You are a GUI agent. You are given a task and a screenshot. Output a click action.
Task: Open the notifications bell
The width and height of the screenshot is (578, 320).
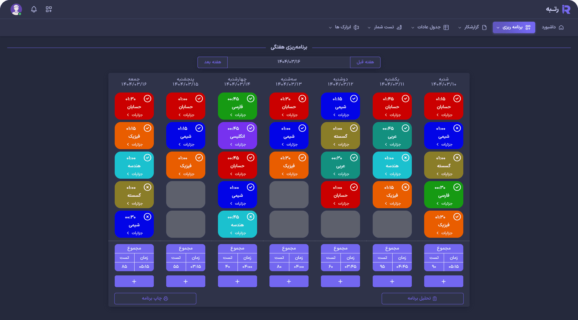34,9
